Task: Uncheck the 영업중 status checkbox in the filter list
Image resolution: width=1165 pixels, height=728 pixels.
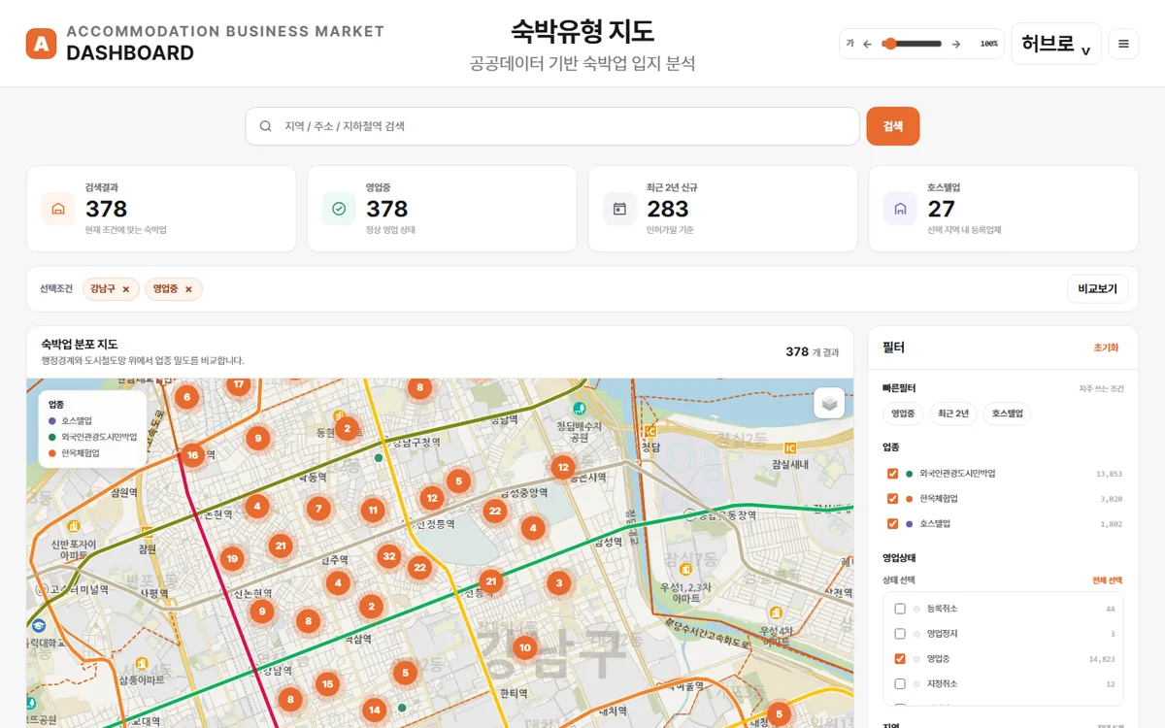Action: click(x=900, y=659)
